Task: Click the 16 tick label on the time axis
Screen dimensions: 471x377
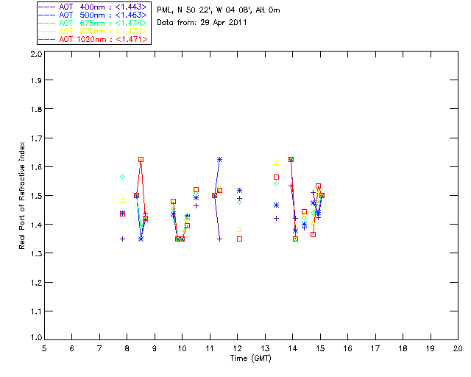Action: (x=347, y=348)
